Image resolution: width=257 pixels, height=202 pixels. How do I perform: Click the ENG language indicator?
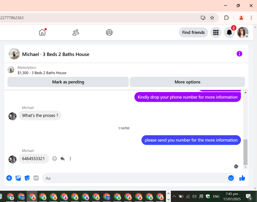pyautogui.click(x=216, y=196)
